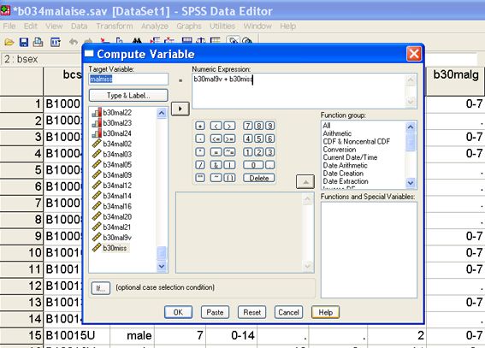
Task: Click the greater-than keypad button
Action: click(x=229, y=126)
